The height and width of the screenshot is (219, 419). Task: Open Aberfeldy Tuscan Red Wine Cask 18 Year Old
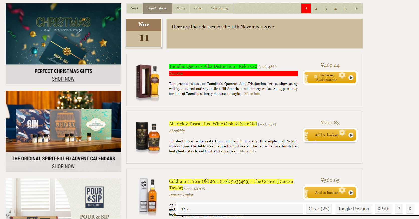coord(213,124)
